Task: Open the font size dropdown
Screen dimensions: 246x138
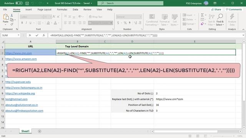Action: click(x=50, y=17)
